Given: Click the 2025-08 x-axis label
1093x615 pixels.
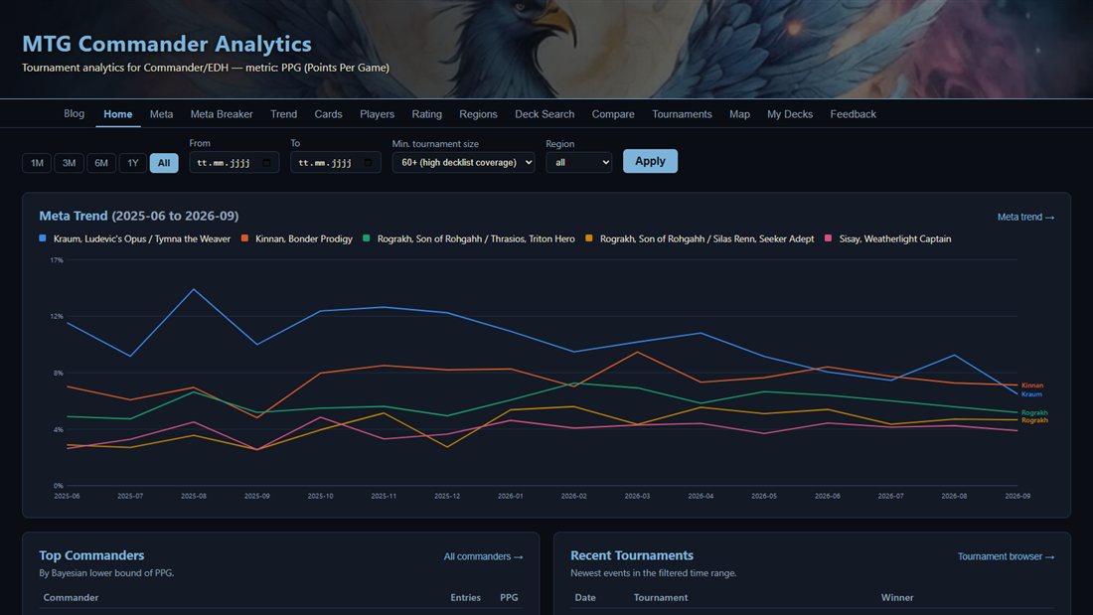Looking at the screenshot, I should (194, 496).
